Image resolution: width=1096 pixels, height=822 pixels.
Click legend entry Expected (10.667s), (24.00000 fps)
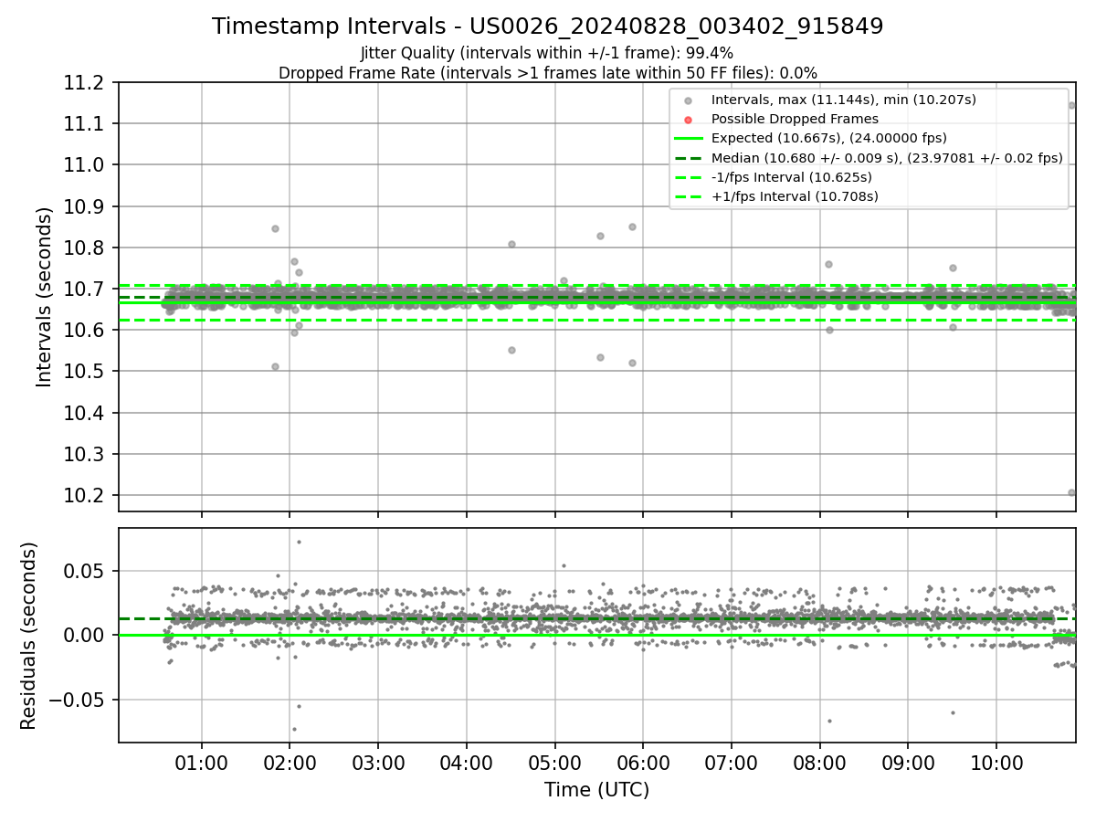click(829, 139)
